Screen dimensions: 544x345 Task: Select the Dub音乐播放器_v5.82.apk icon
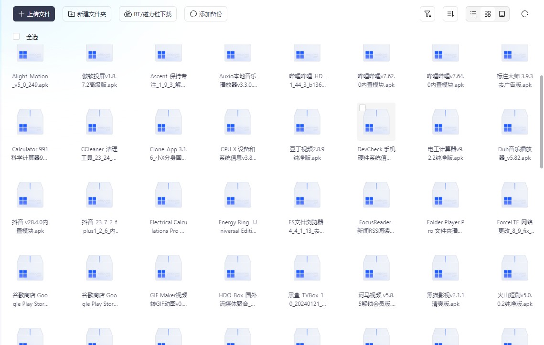[515, 122]
